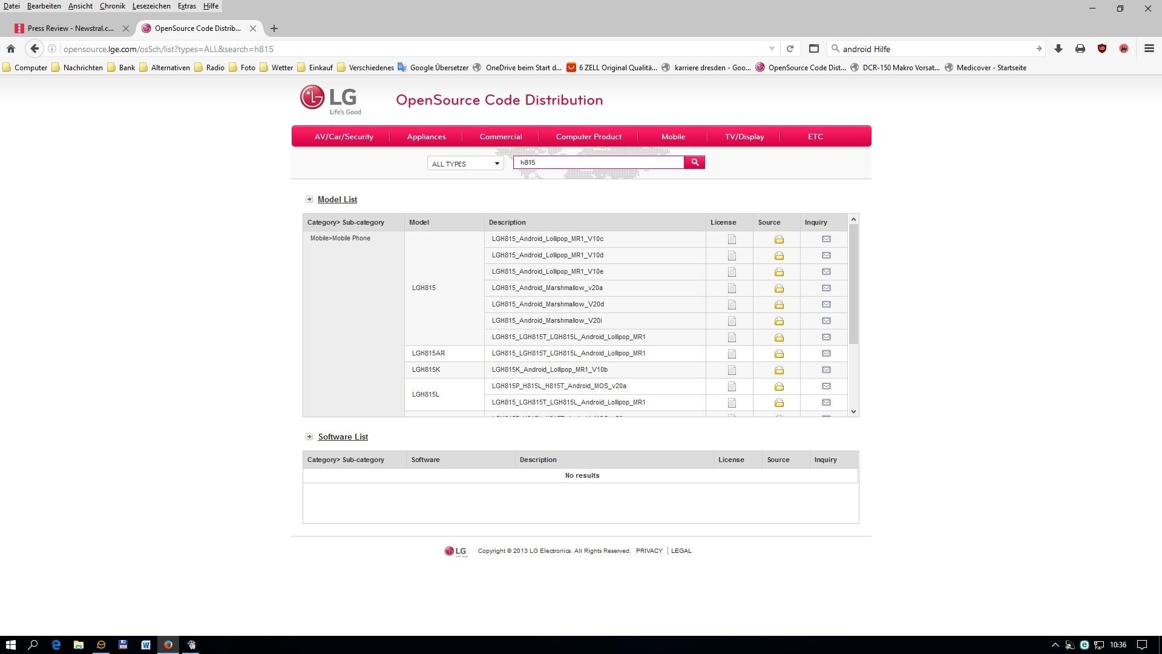Download source for LGH815P_H815L_H815T_Android_MOS_v20a
Screen dimensions: 1162x654
[x=779, y=386]
